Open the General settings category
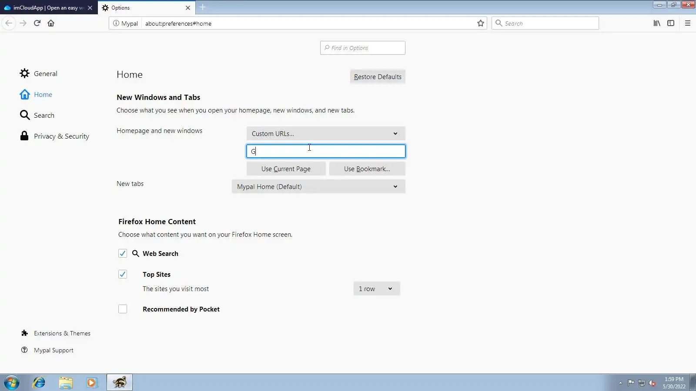Image resolution: width=696 pixels, height=391 pixels. 39,73
